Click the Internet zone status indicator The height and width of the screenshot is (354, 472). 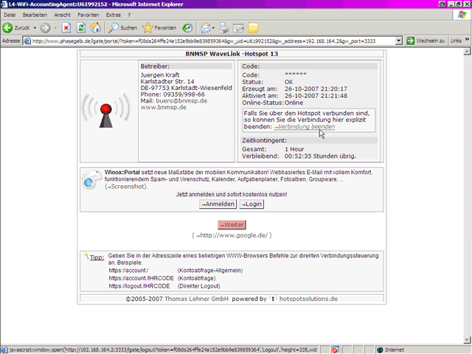click(391, 350)
